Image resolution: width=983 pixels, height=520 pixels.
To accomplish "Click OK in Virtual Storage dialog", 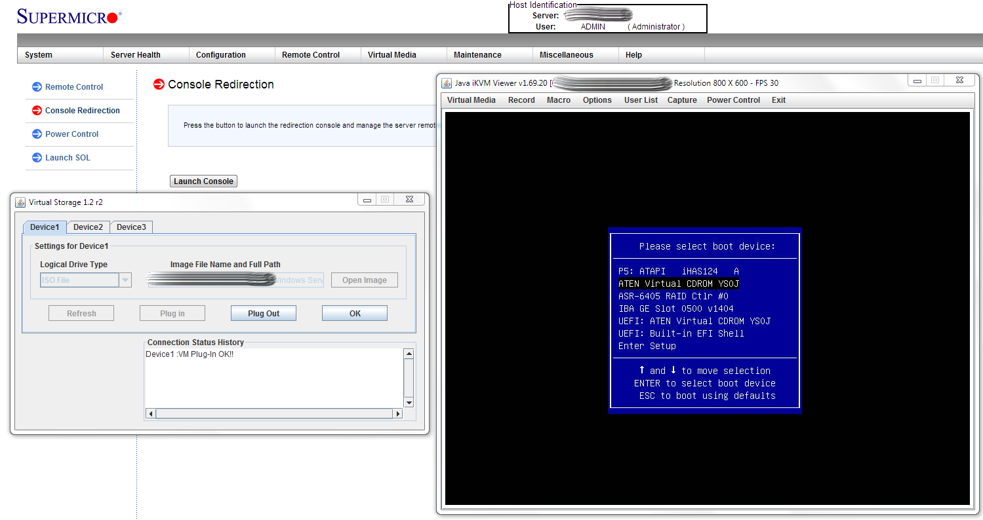I will [x=354, y=314].
